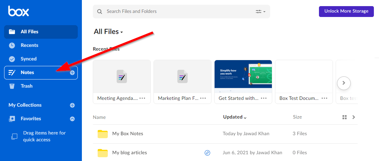Show next recent files with arrow
Image resolution: width=379 pixels, height=161 pixels.
pos(344,83)
